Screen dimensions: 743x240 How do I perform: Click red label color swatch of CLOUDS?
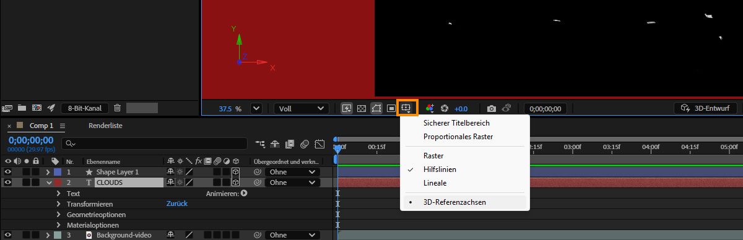[x=58, y=182]
